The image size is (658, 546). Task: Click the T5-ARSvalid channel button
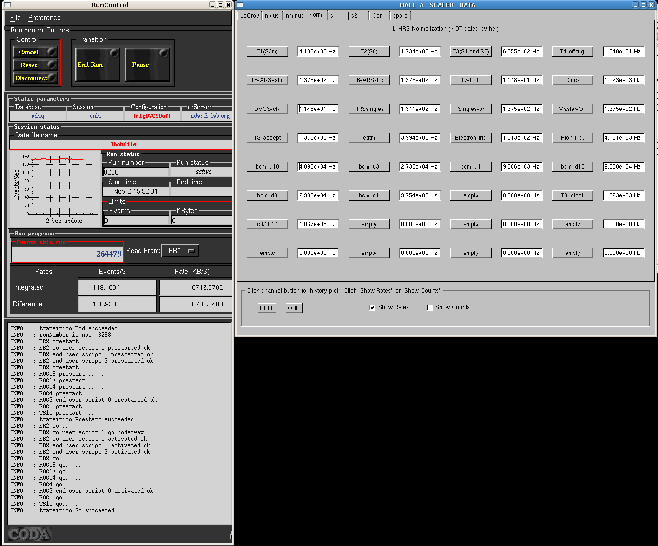tap(267, 80)
